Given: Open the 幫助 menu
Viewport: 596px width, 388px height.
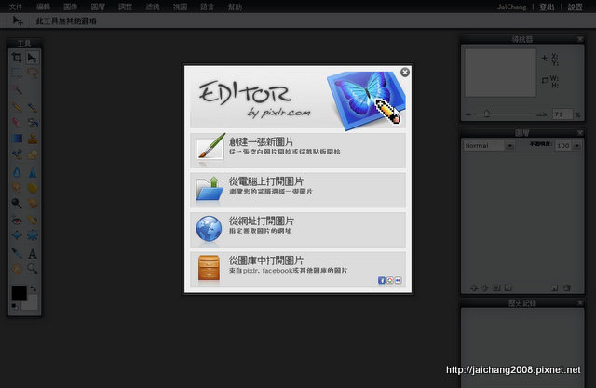Looking at the screenshot, I should 235,7.
